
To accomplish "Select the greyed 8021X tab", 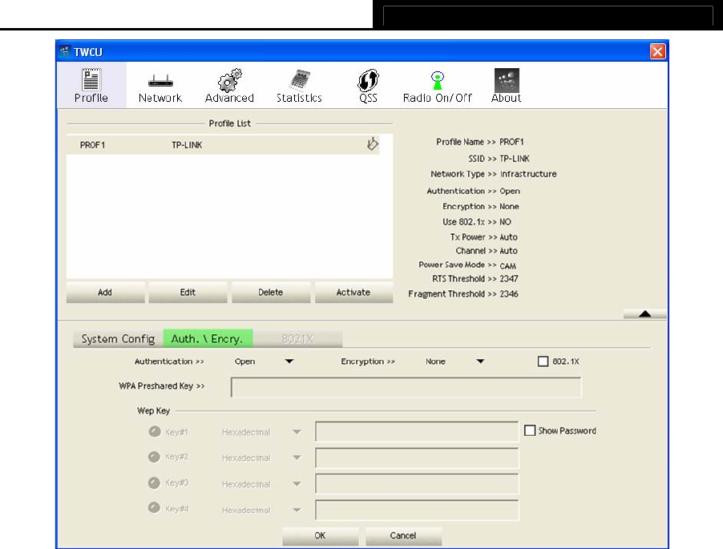I will 297,339.
